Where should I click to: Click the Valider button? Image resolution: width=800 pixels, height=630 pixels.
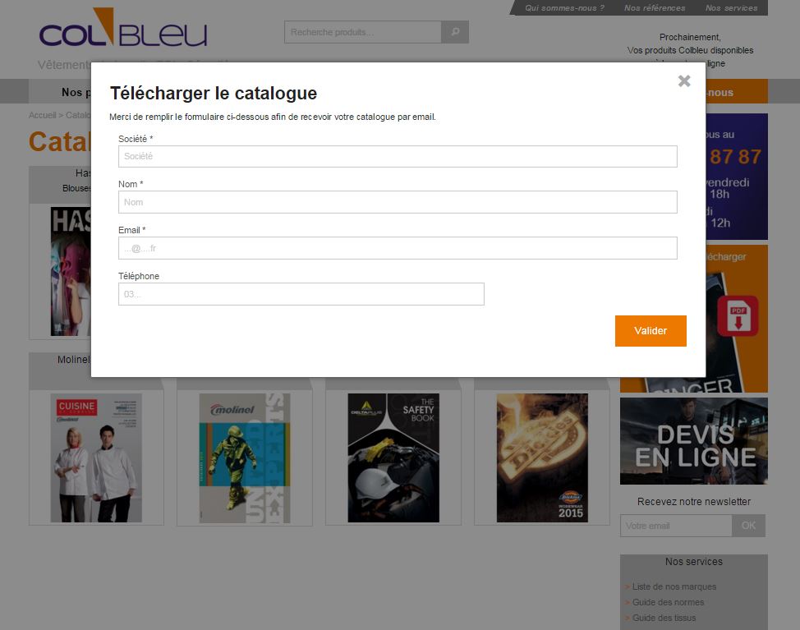[651, 330]
